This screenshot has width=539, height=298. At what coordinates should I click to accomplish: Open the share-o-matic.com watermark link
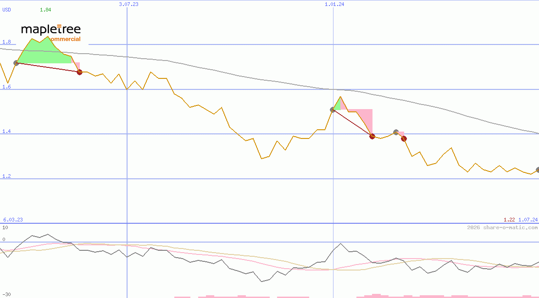coord(502,227)
